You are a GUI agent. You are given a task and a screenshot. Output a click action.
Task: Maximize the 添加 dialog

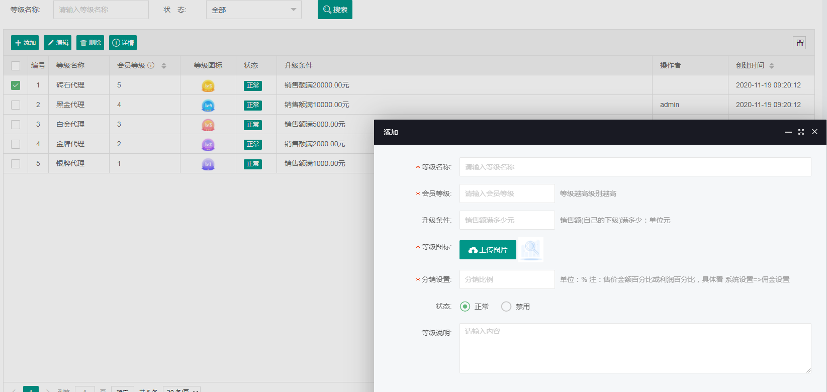(801, 132)
